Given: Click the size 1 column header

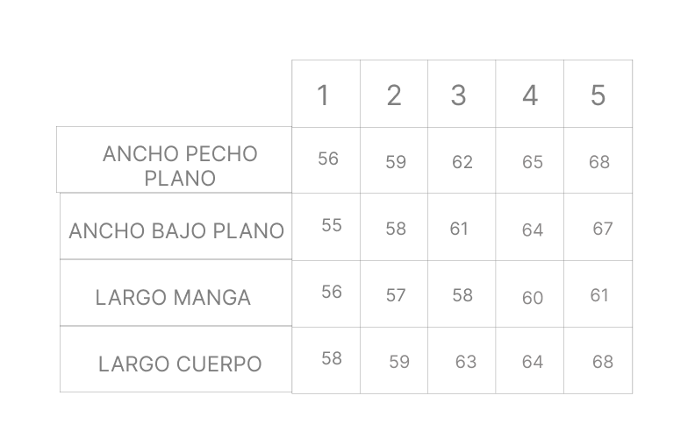Looking at the screenshot, I should tap(323, 95).
